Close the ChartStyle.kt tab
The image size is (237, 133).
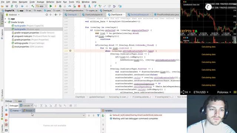(124, 15)
